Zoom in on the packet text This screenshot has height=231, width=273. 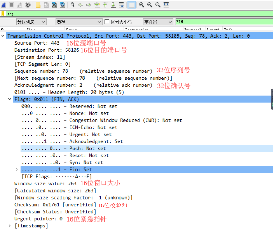click(142, 5)
